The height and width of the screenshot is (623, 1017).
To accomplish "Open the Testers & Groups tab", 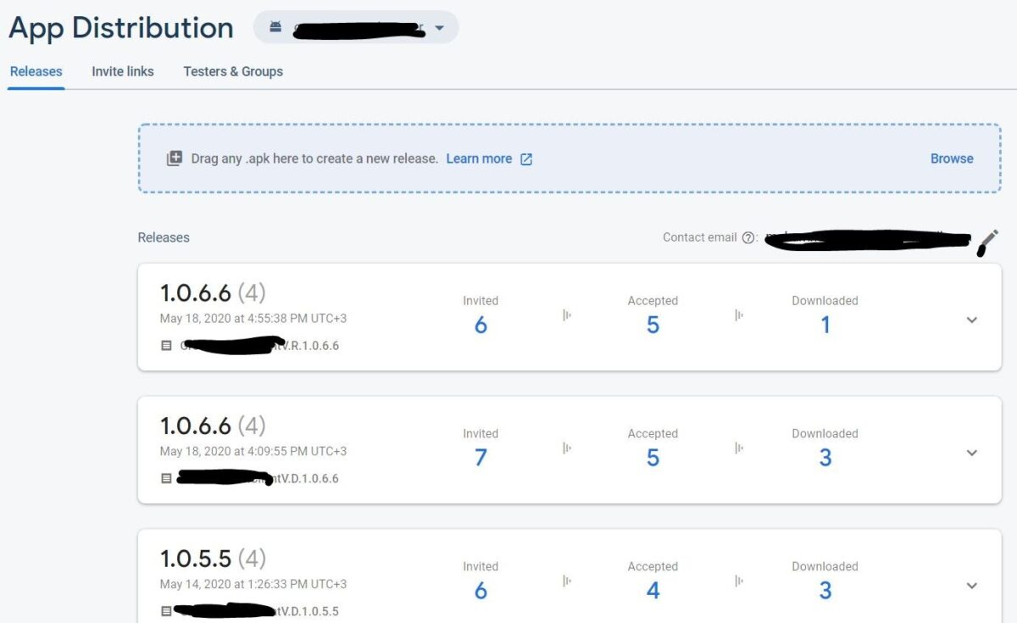I will 233,71.
